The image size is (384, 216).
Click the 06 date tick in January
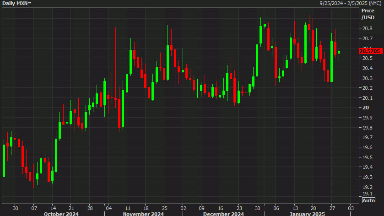pyautogui.click(x=276, y=208)
